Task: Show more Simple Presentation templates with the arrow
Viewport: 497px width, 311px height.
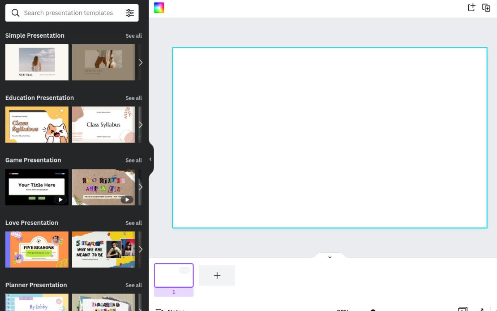Action: [x=141, y=62]
